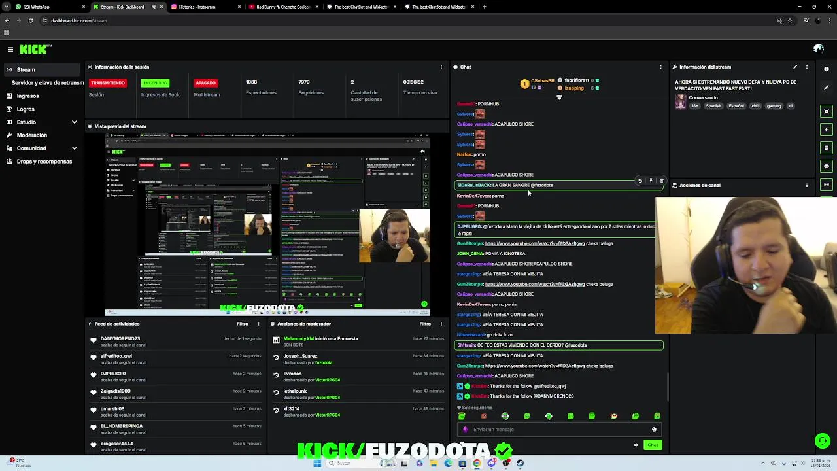Open Discord from the Windows taskbar

[492, 463]
